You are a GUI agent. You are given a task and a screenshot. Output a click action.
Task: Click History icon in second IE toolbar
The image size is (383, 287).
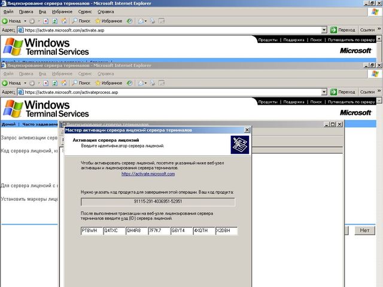tap(129, 83)
